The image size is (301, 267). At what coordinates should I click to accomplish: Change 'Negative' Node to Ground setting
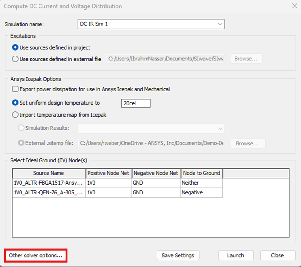(201, 193)
